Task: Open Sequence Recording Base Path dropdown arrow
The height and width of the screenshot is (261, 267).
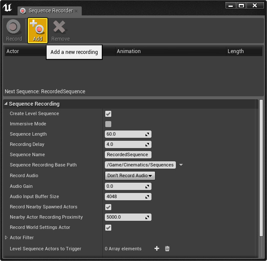Action: pos(181,165)
